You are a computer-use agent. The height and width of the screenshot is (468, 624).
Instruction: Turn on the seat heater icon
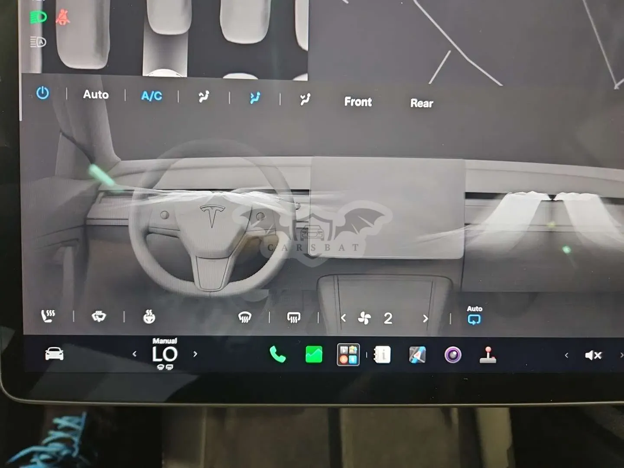click(48, 316)
